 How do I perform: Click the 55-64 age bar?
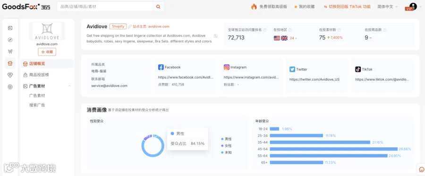coord(329,156)
